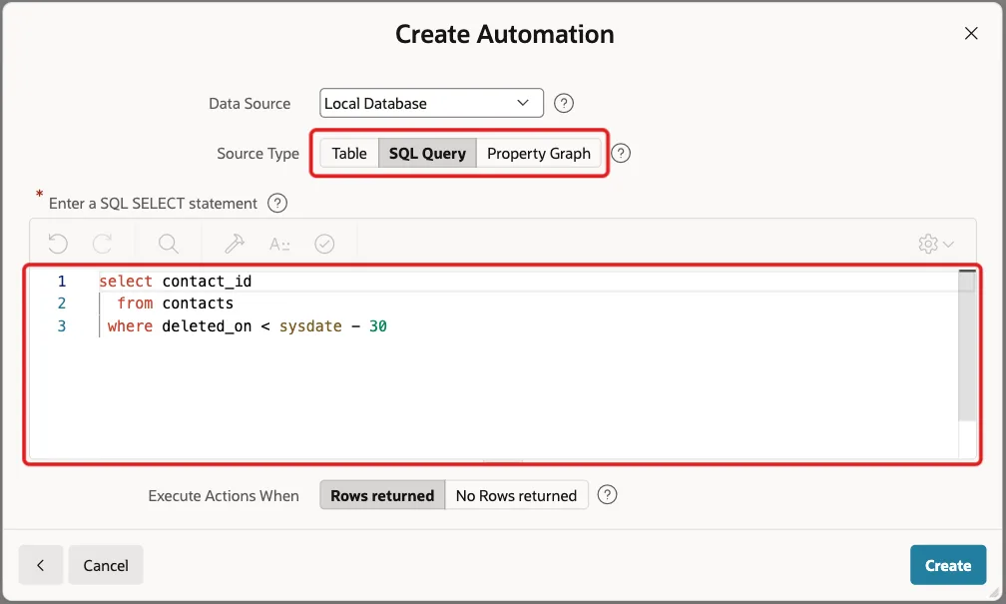Open the Find magnifier in editor toolbar
Viewport: 1006px width, 604px height.
coord(168,244)
